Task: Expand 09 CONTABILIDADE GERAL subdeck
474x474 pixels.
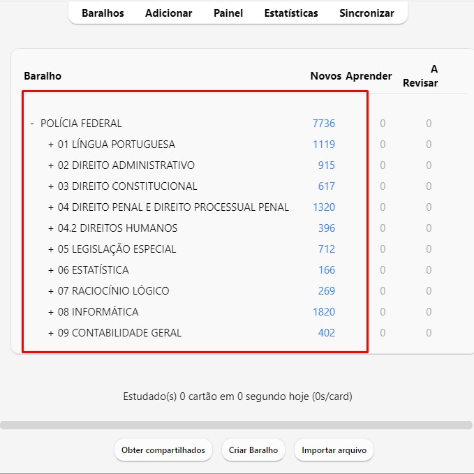Action: (x=51, y=333)
